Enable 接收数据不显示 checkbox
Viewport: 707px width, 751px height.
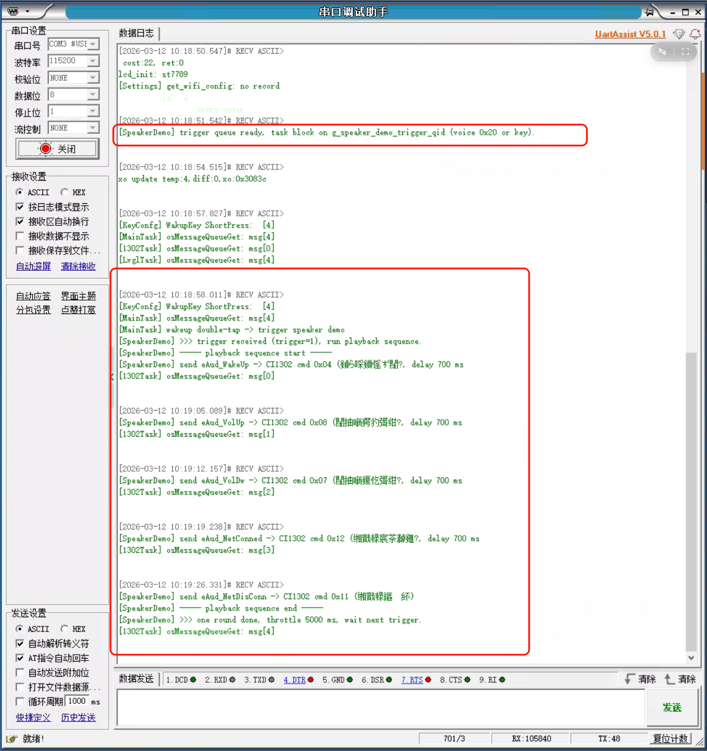coord(20,236)
